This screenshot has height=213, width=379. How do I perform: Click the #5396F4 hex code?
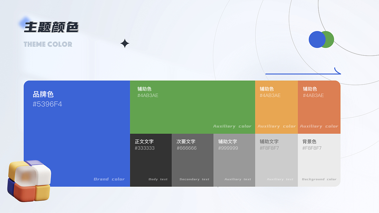coord(47,104)
